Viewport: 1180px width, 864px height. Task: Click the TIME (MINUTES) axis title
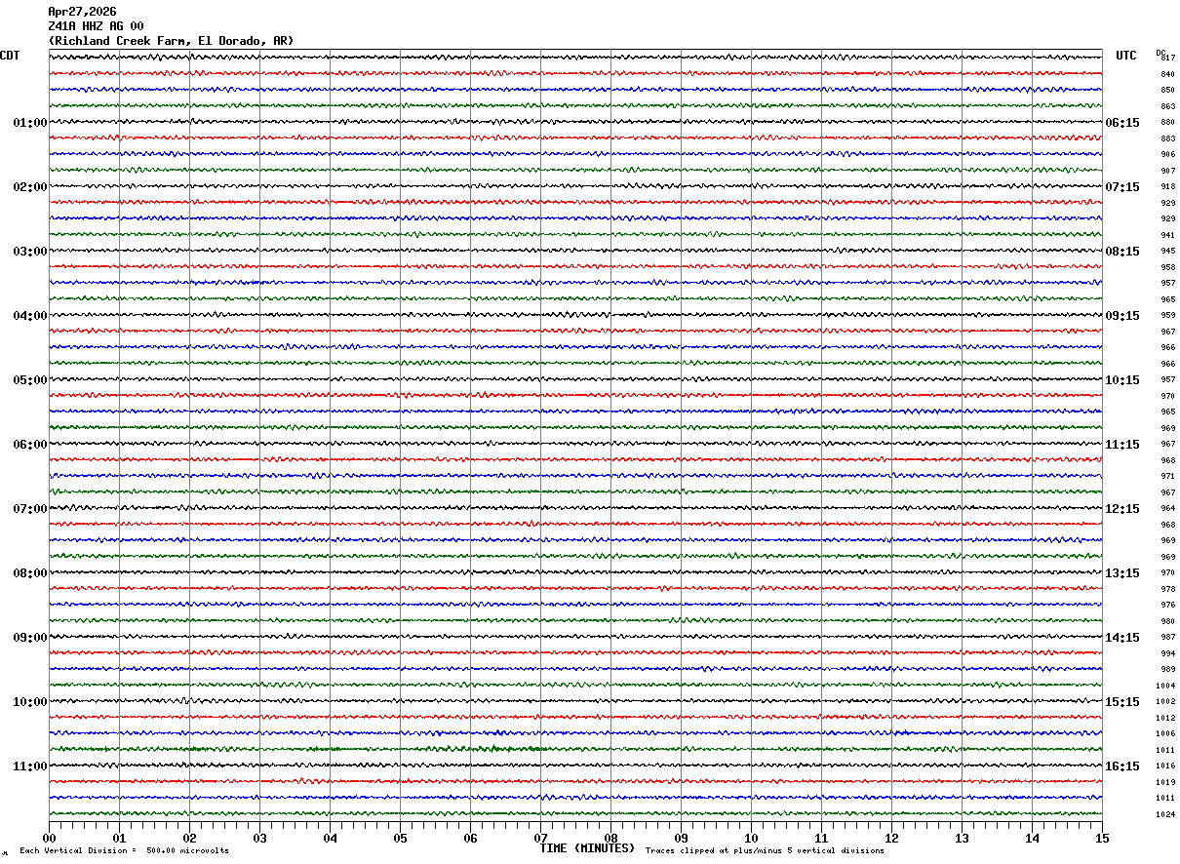tap(587, 848)
